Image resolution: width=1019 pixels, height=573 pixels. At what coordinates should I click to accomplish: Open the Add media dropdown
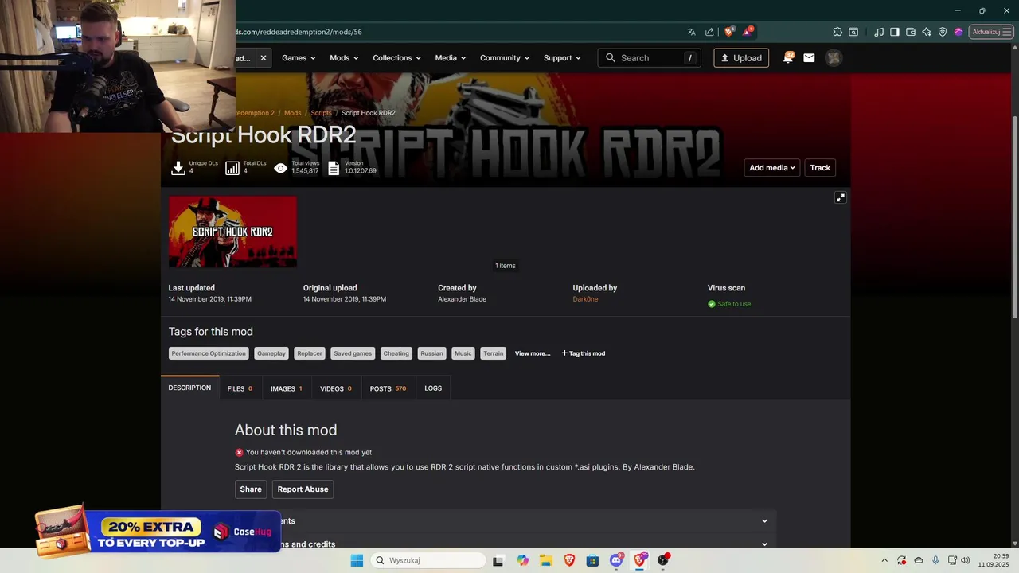[772, 168]
